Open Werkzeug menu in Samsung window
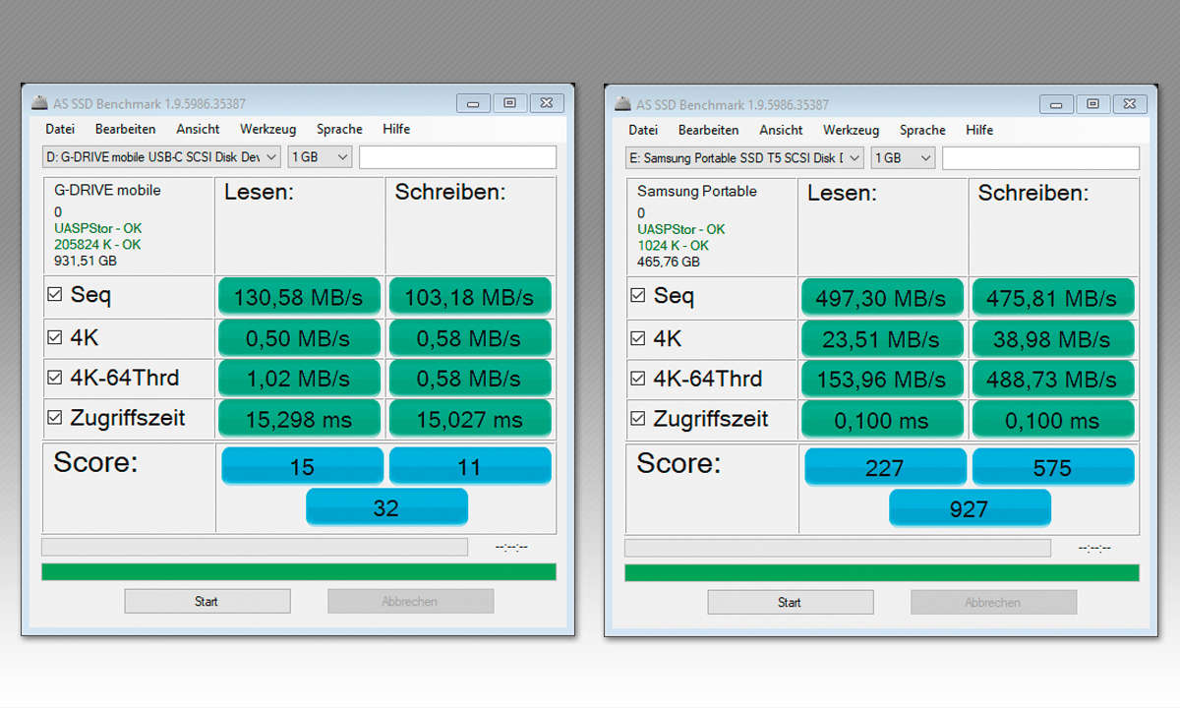Screen dimensions: 1180x708 [x=851, y=130]
